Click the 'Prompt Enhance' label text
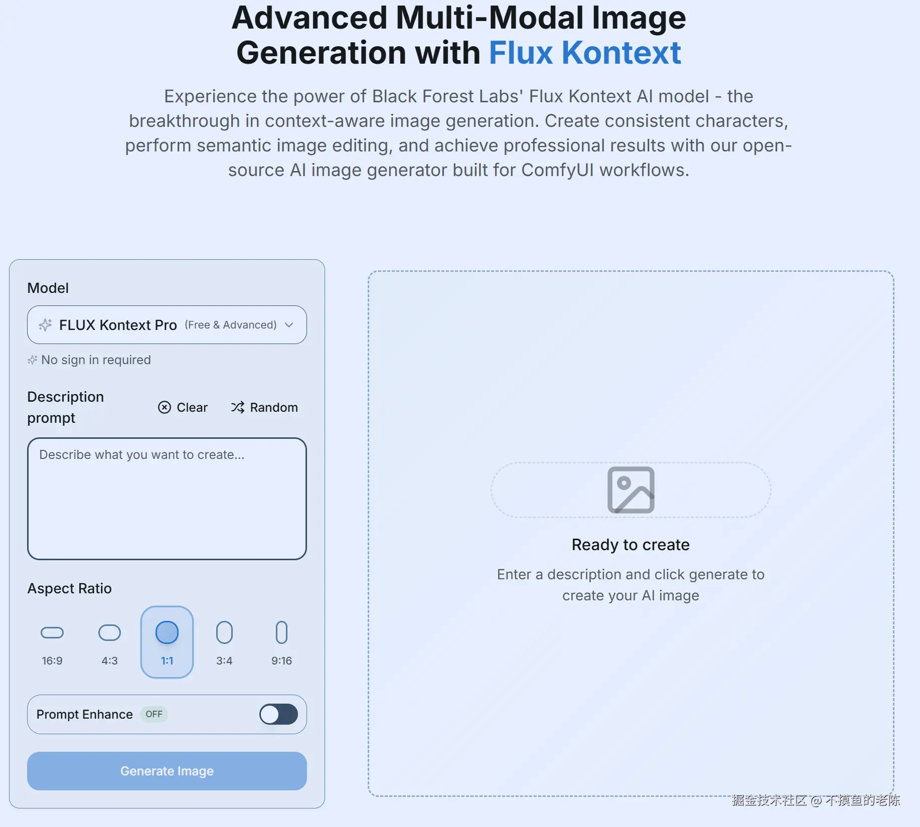The height and width of the screenshot is (827, 920). 84,714
